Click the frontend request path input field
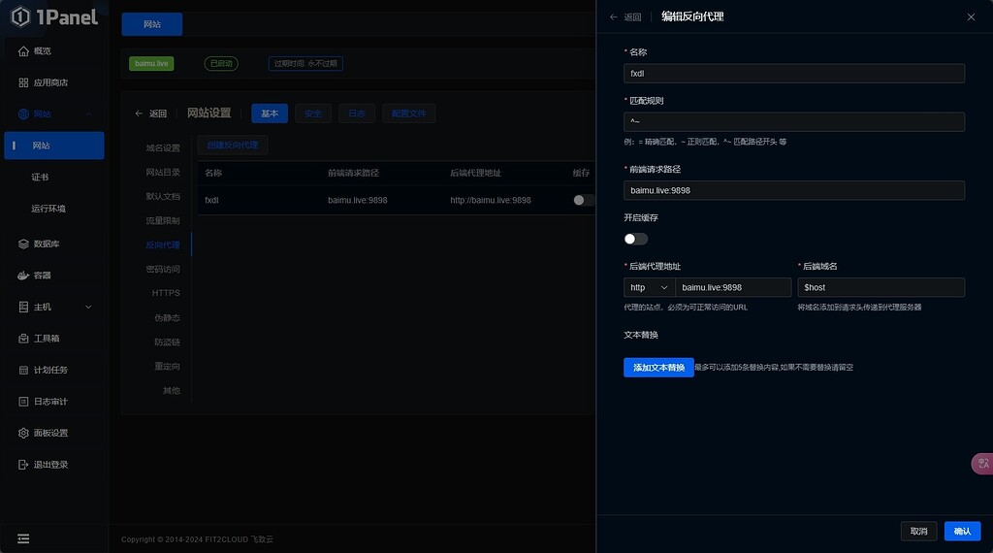The height and width of the screenshot is (553, 993). pos(793,191)
